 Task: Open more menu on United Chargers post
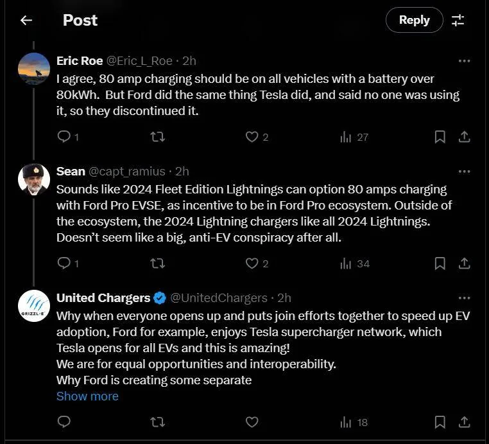(x=464, y=298)
